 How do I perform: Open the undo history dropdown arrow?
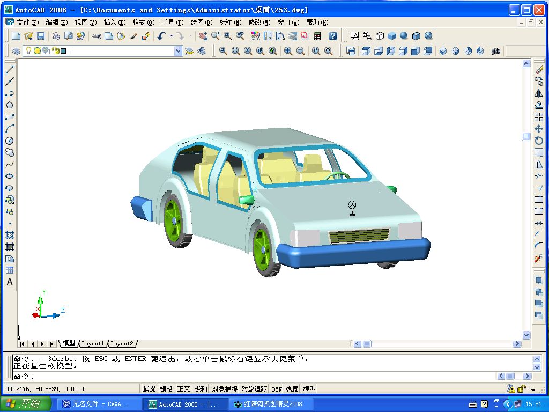[x=171, y=36]
